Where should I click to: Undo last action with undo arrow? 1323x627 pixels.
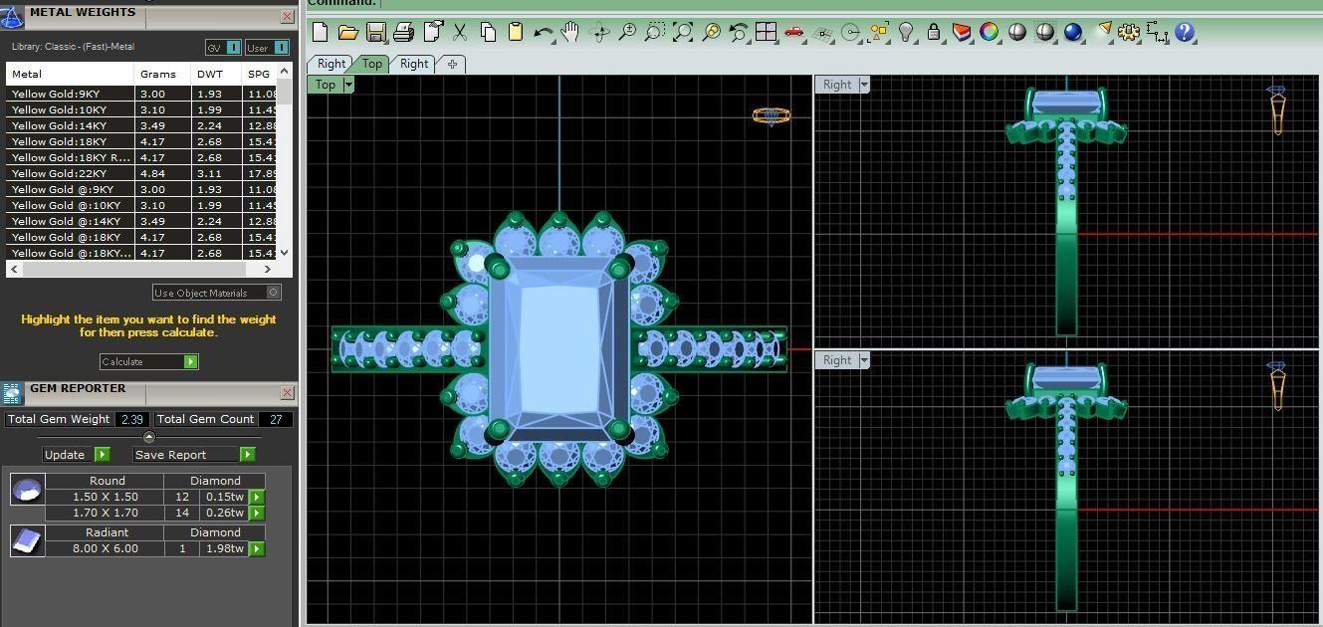pyautogui.click(x=543, y=32)
